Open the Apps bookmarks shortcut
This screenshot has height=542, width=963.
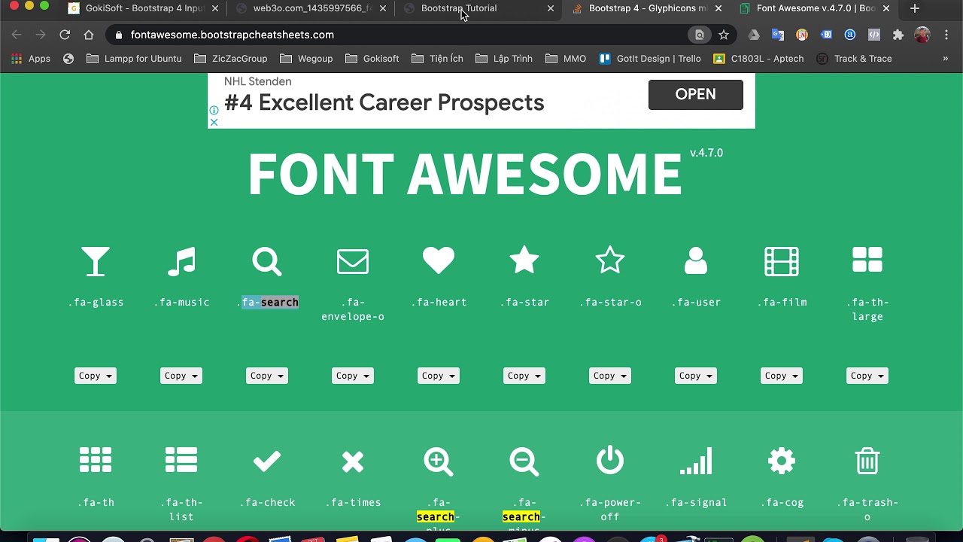31,58
